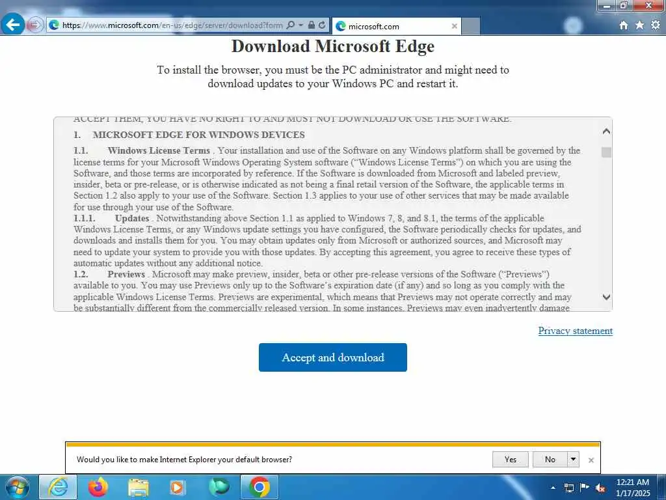Click the security lock icon in address bar
The height and width of the screenshot is (500, 666).
coord(312,25)
